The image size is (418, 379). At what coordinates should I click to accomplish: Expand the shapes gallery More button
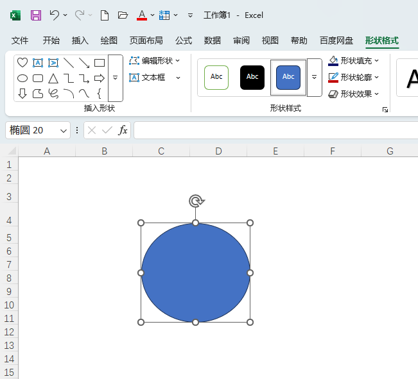(115, 78)
